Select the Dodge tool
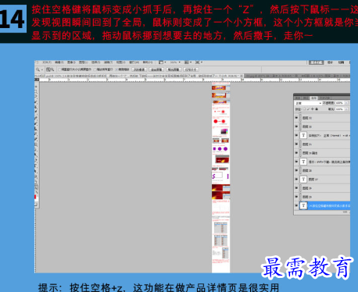The image size is (358, 292). (x=36, y=155)
